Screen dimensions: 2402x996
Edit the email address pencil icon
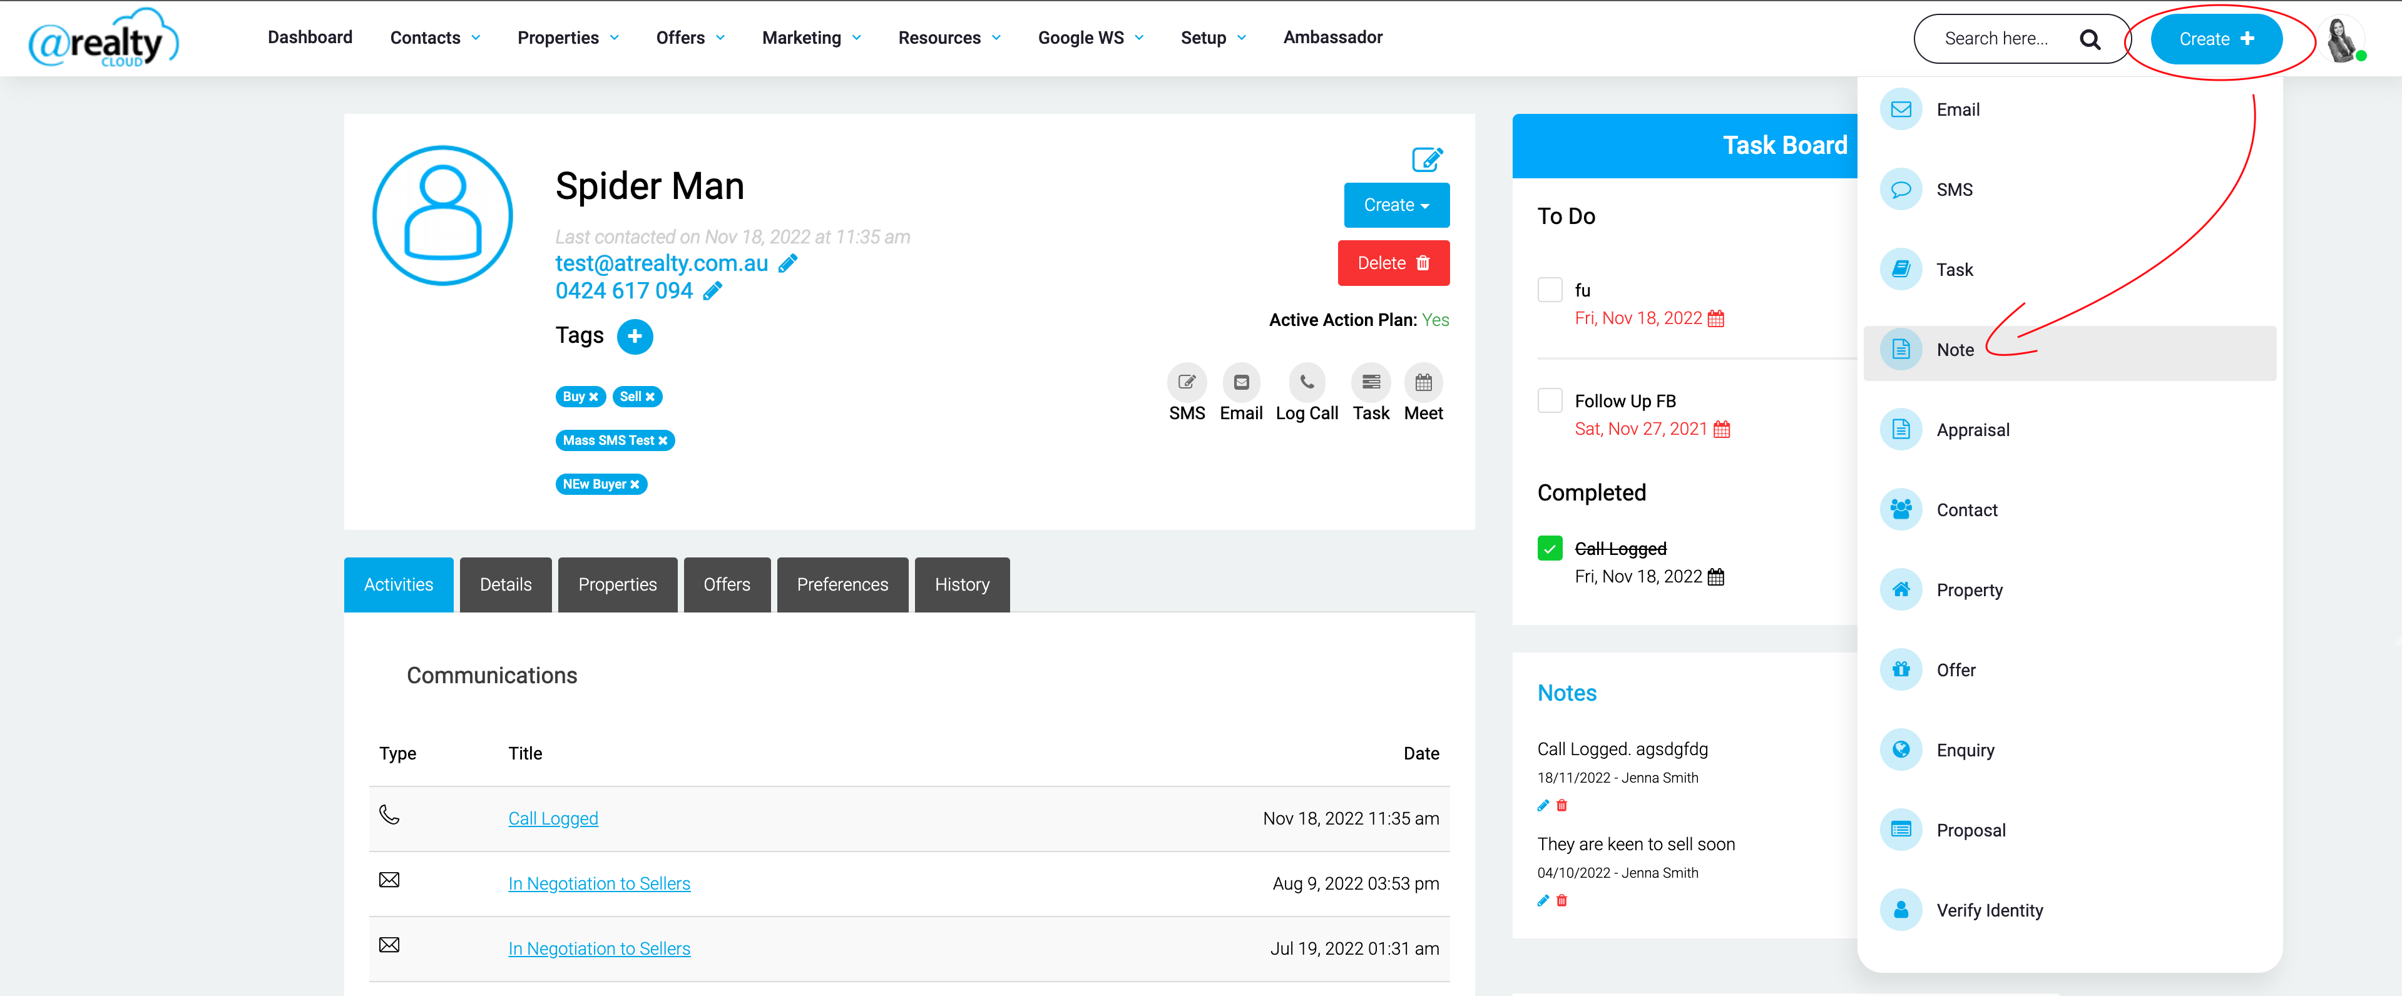(788, 263)
